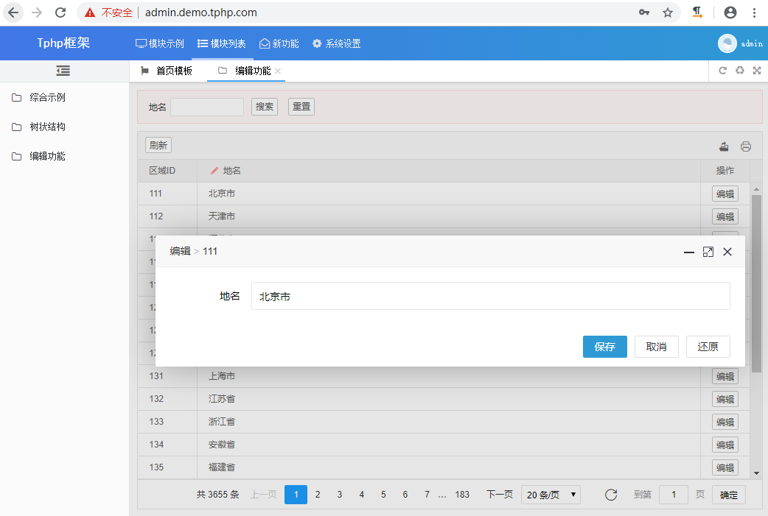Go to page 2 in pagination
The height and width of the screenshot is (516, 768).
pyautogui.click(x=318, y=495)
